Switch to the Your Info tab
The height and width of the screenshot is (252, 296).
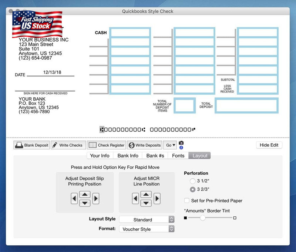coord(100,155)
